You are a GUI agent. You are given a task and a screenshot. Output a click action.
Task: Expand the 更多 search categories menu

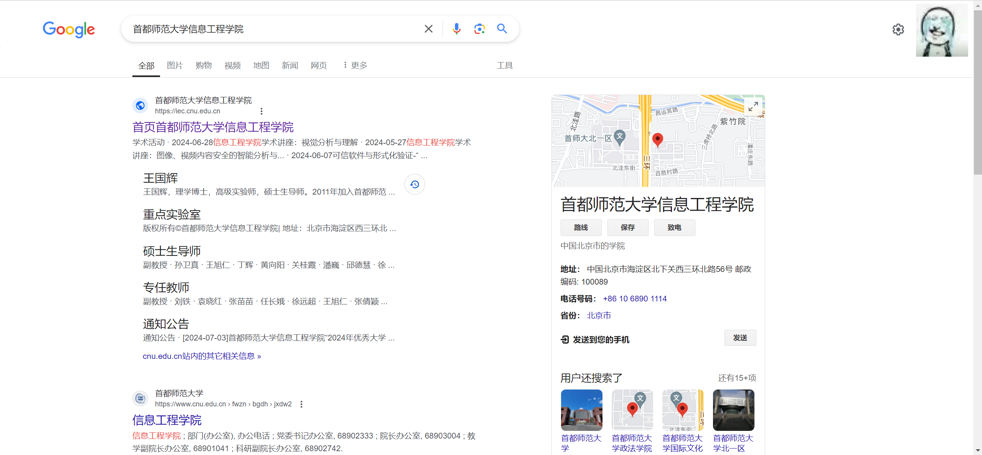pyautogui.click(x=355, y=65)
